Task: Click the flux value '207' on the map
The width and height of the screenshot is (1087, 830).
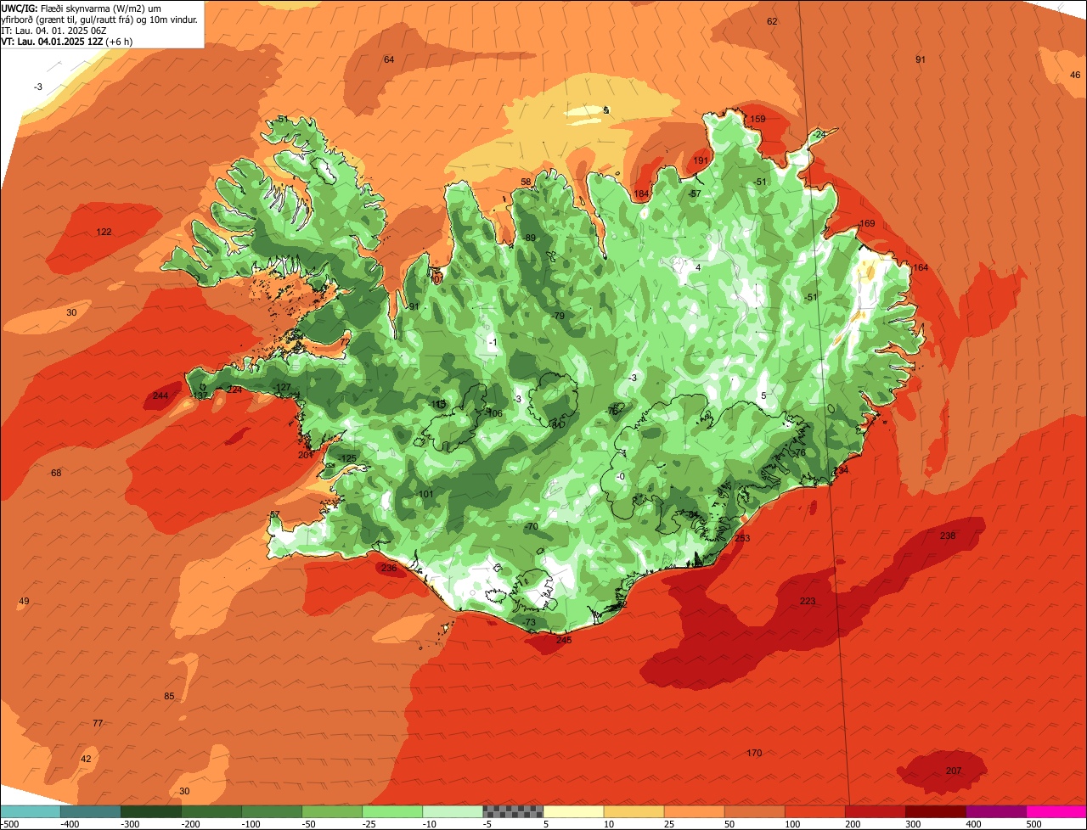Action: (954, 771)
